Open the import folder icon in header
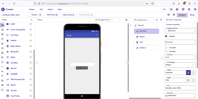 171,9
